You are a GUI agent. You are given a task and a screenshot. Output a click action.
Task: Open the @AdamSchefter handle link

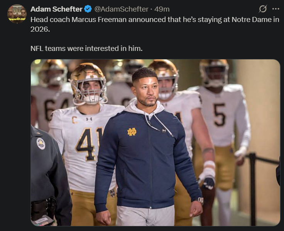pos(122,9)
